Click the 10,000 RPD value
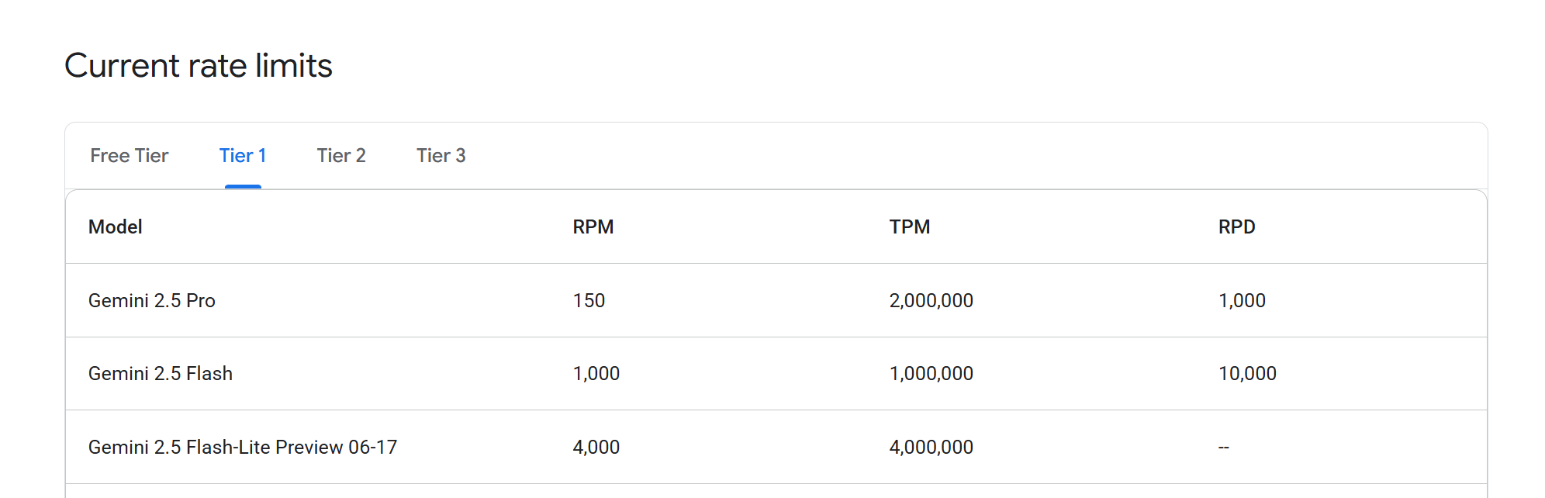The height and width of the screenshot is (498, 1545). coord(1247,374)
